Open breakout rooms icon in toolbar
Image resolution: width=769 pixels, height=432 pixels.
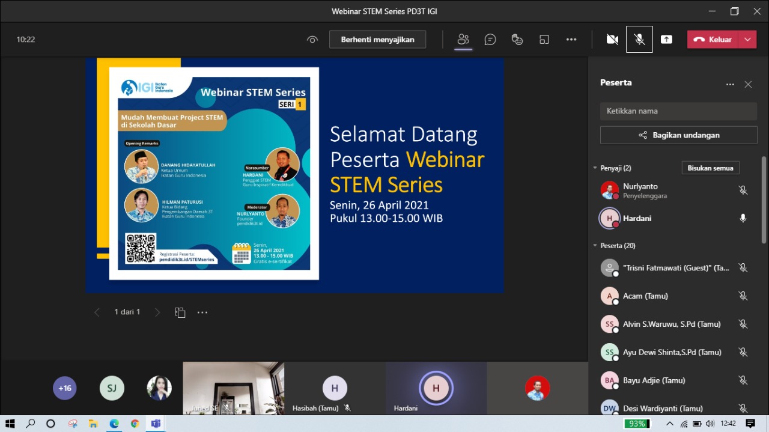[x=544, y=40]
